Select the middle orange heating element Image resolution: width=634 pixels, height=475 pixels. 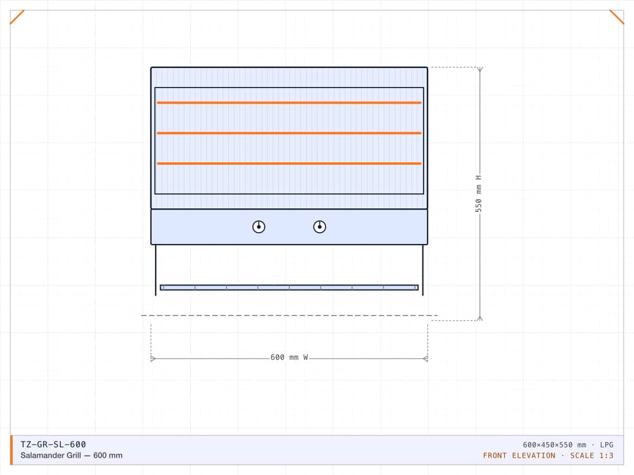(x=289, y=133)
